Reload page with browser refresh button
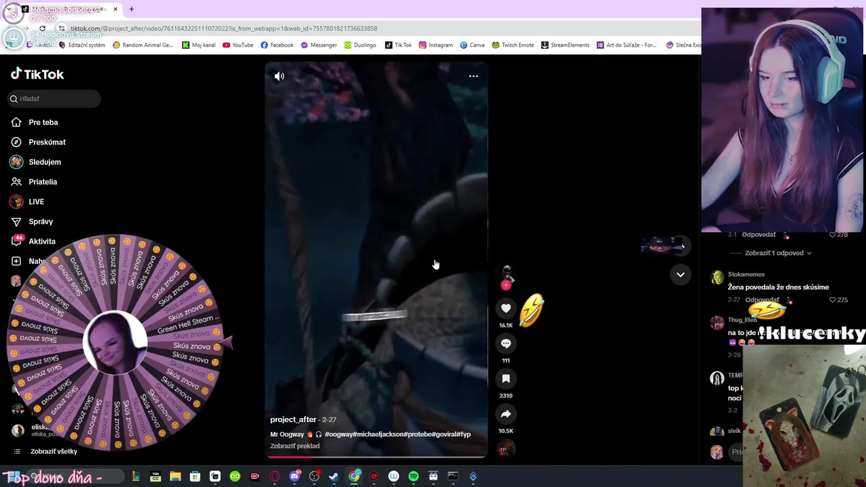 [x=42, y=28]
